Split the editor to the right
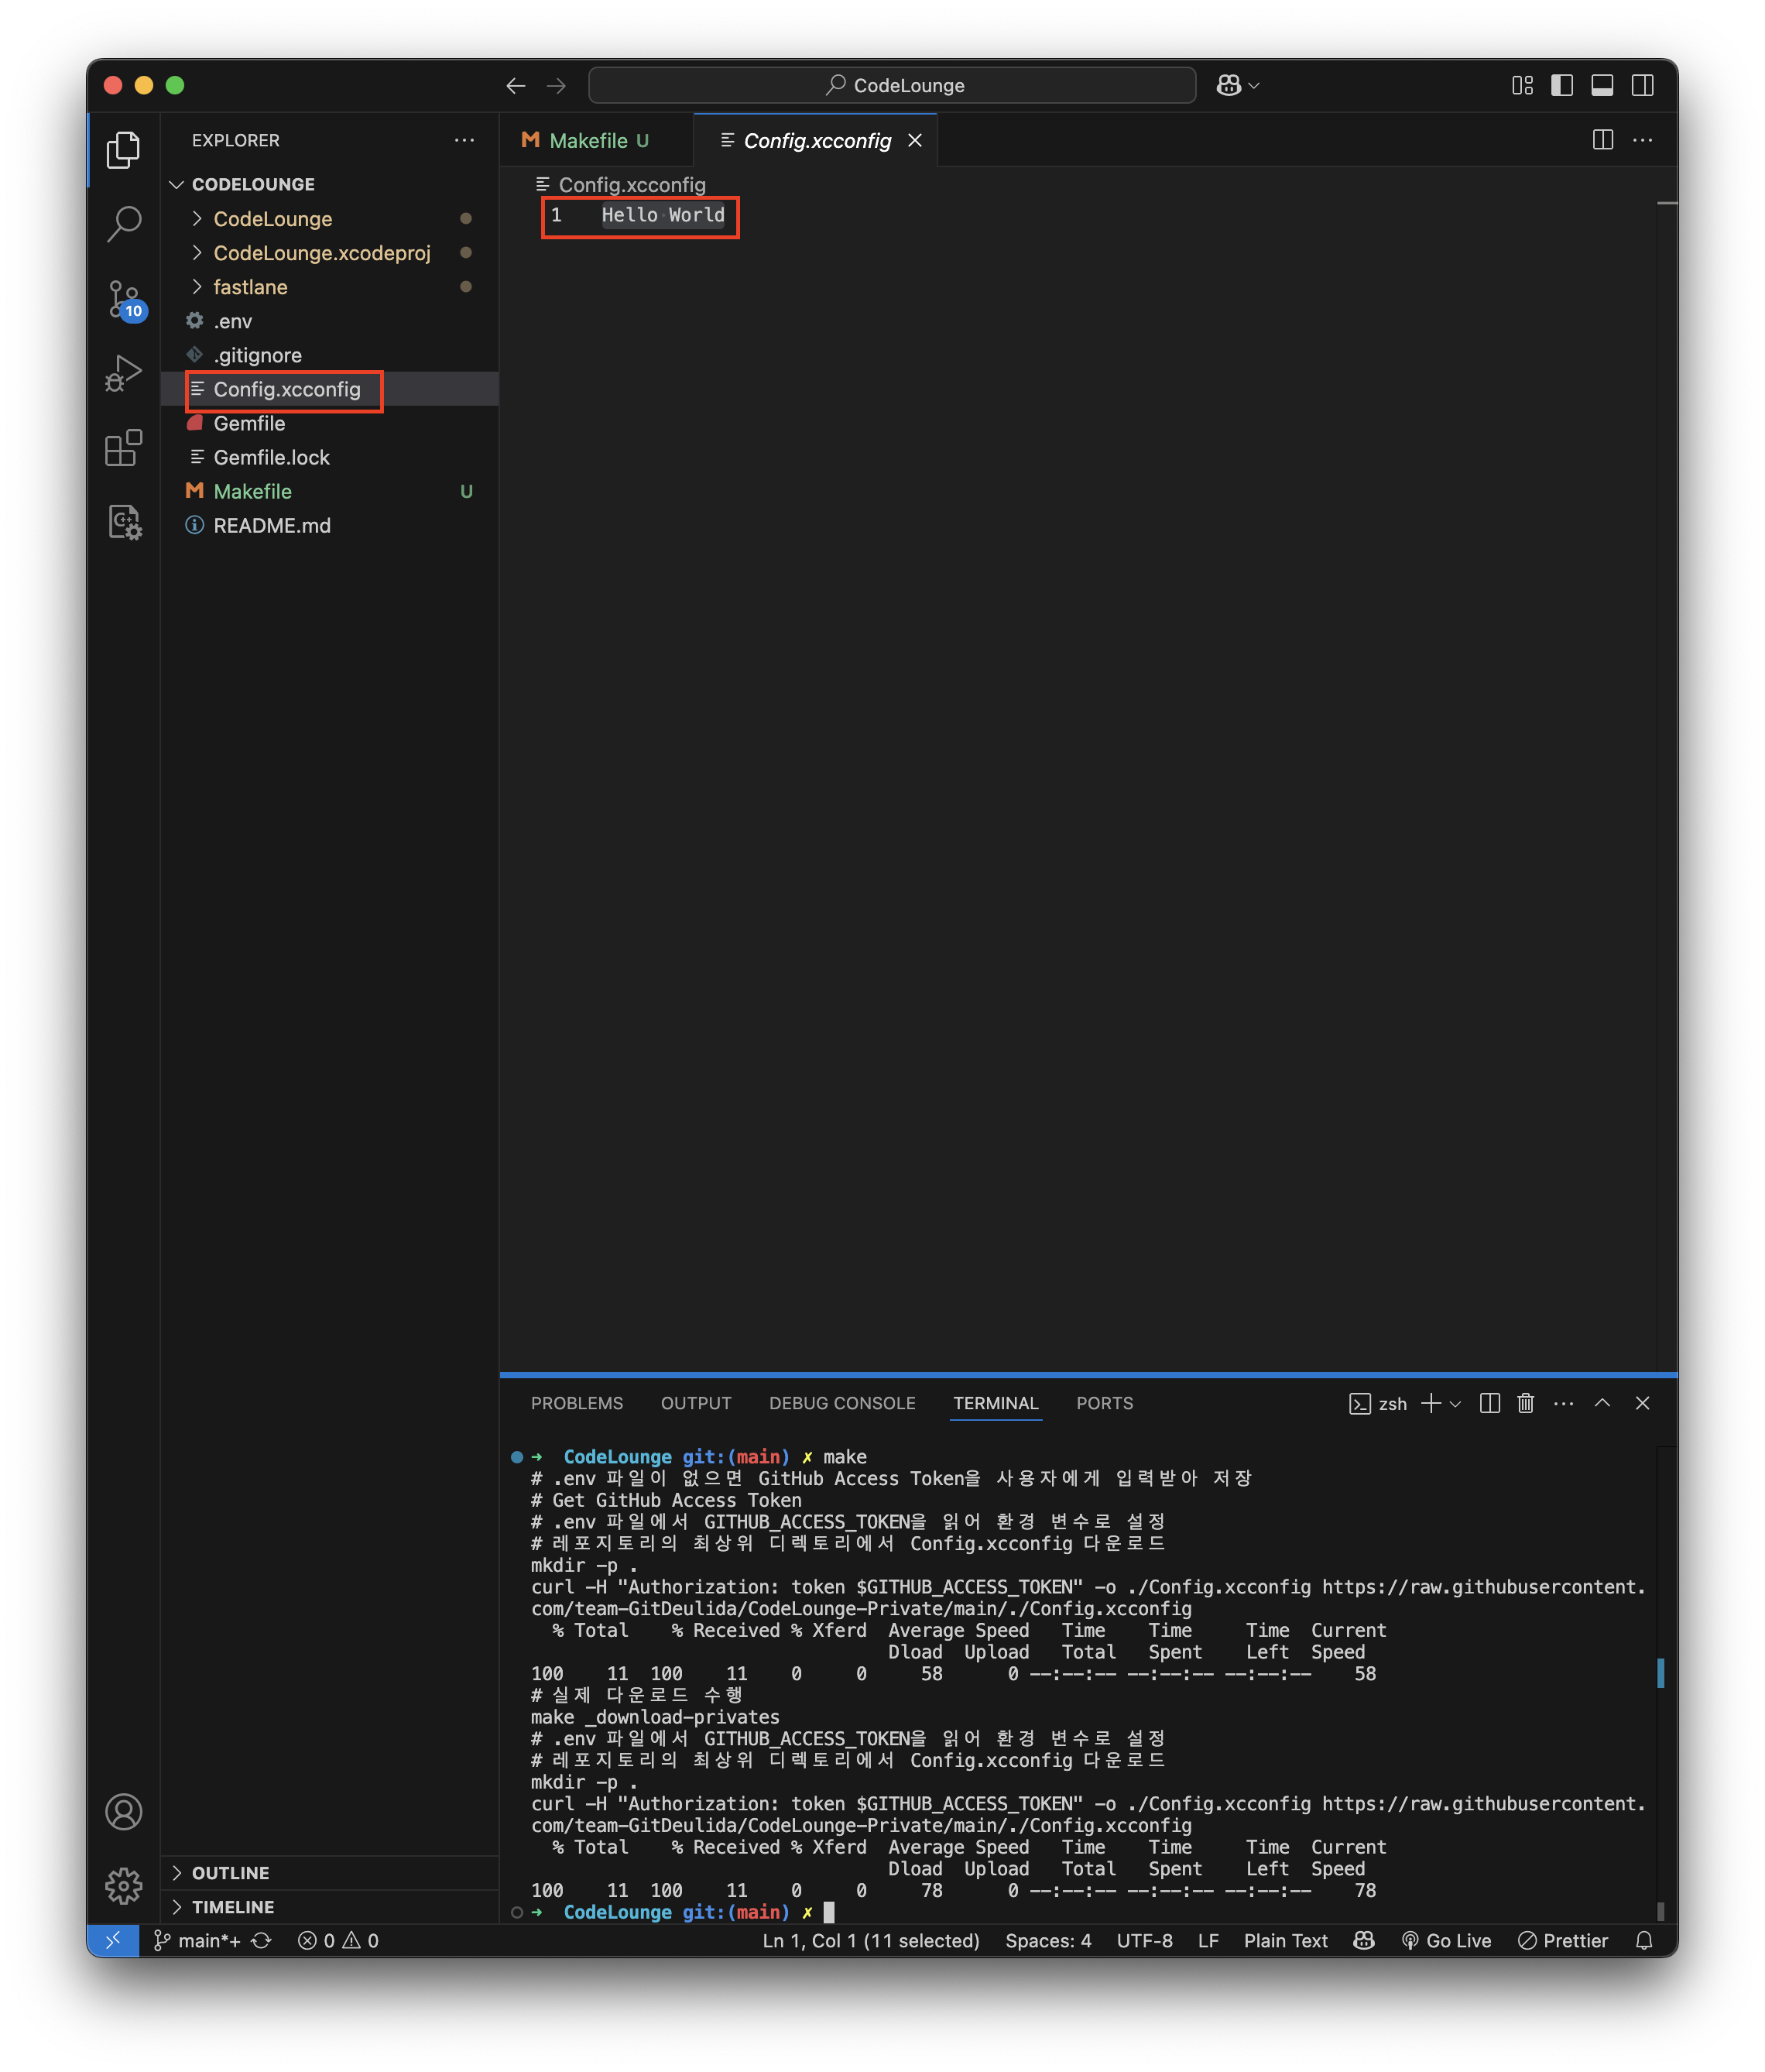Image resolution: width=1765 pixels, height=2072 pixels. pyautogui.click(x=1602, y=140)
